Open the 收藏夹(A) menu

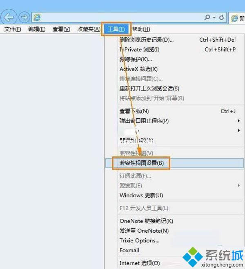pos(89,29)
